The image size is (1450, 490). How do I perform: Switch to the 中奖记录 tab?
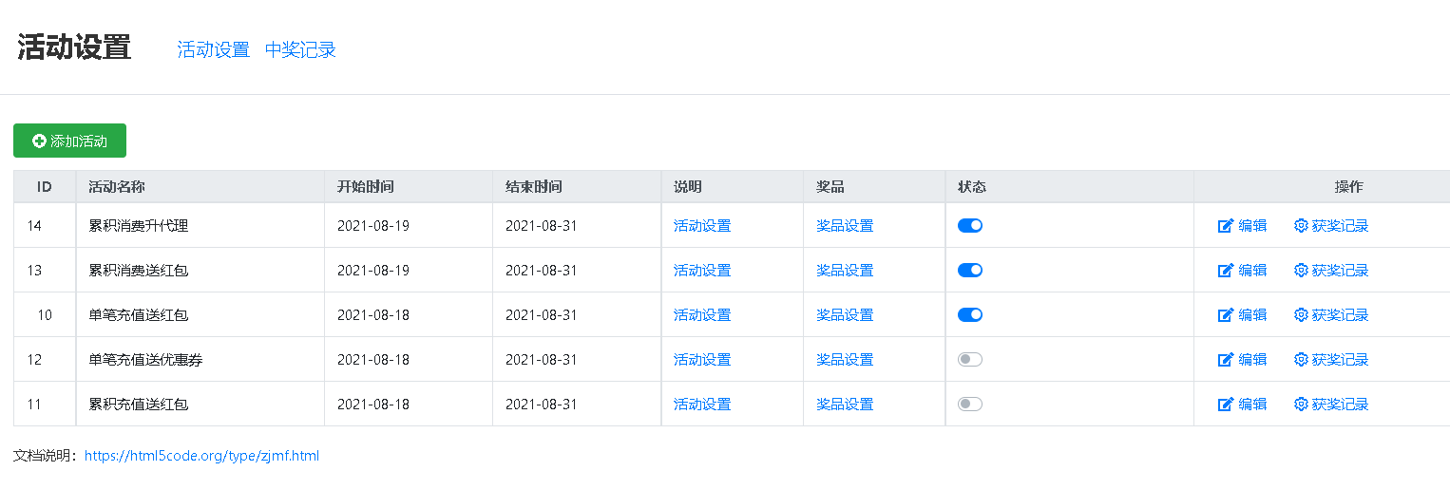click(x=300, y=50)
